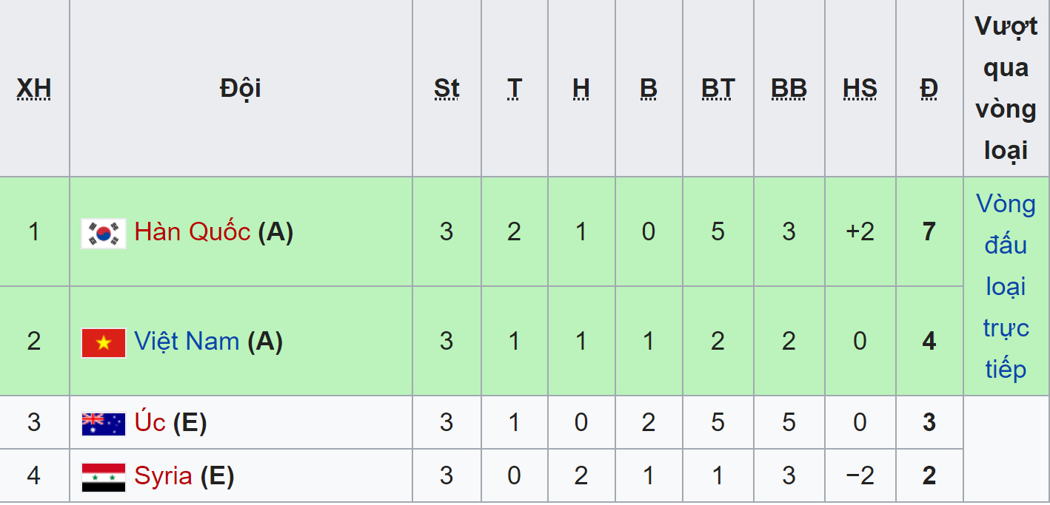The height and width of the screenshot is (505, 1050).
Task: Click the XH column header abbreviation
Action: pos(34,89)
